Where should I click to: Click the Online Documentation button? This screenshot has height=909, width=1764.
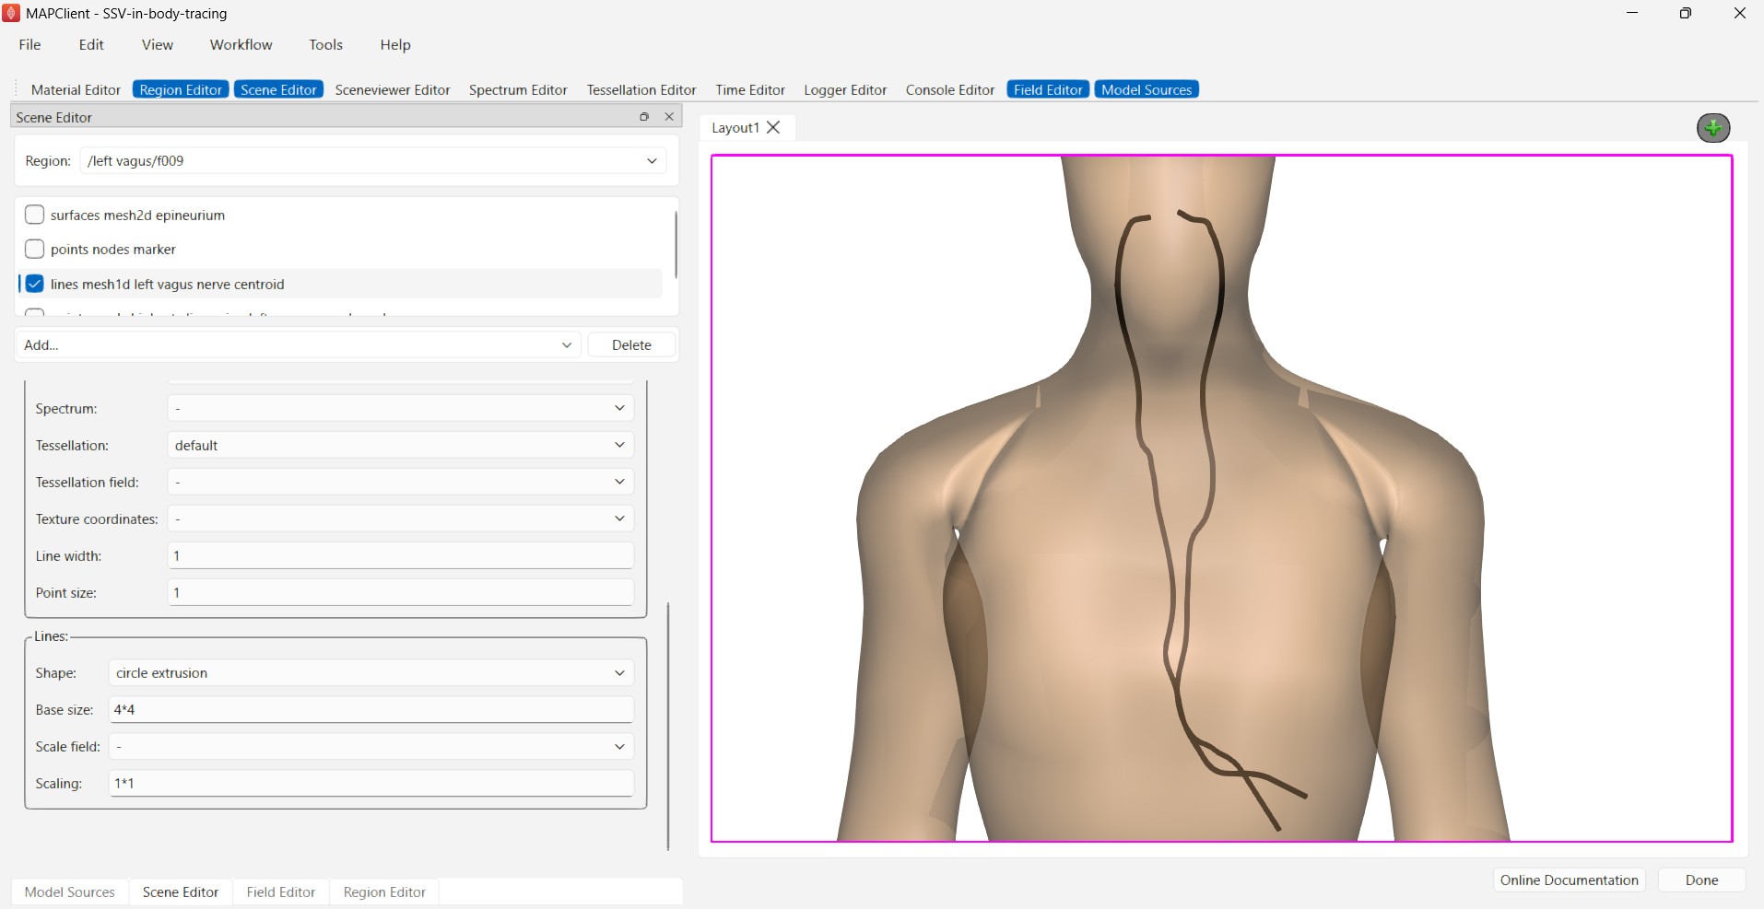point(1569,880)
